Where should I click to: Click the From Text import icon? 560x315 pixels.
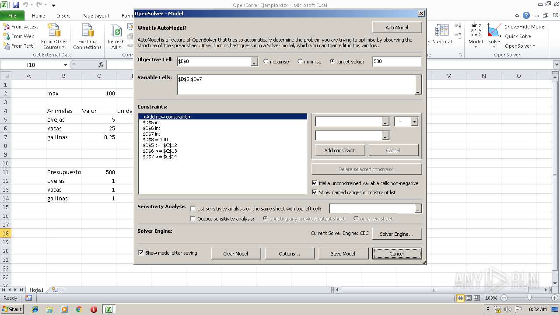[7, 46]
